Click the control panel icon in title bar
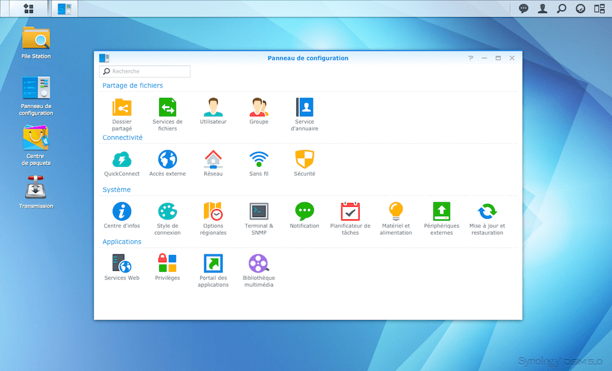Screen dimensions: 612x371 [x=104, y=58]
